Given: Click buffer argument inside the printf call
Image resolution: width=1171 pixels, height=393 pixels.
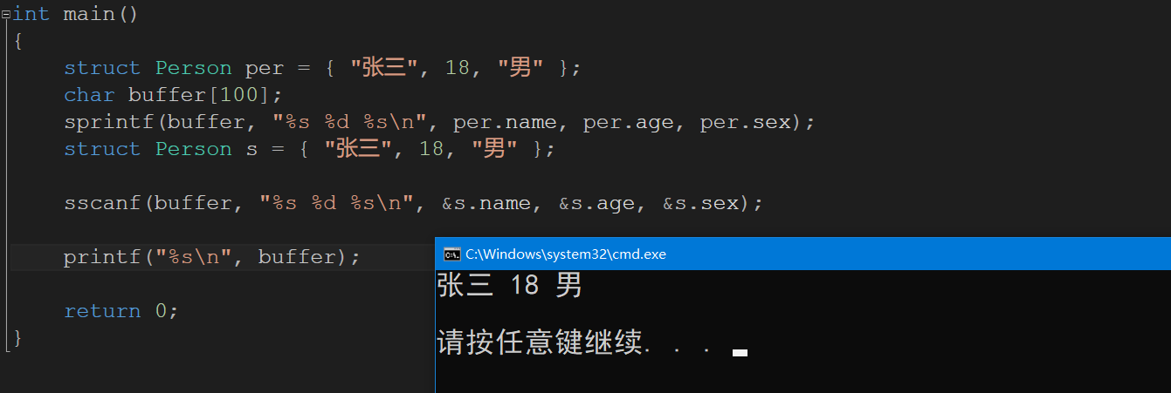Looking at the screenshot, I should click(297, 257).
